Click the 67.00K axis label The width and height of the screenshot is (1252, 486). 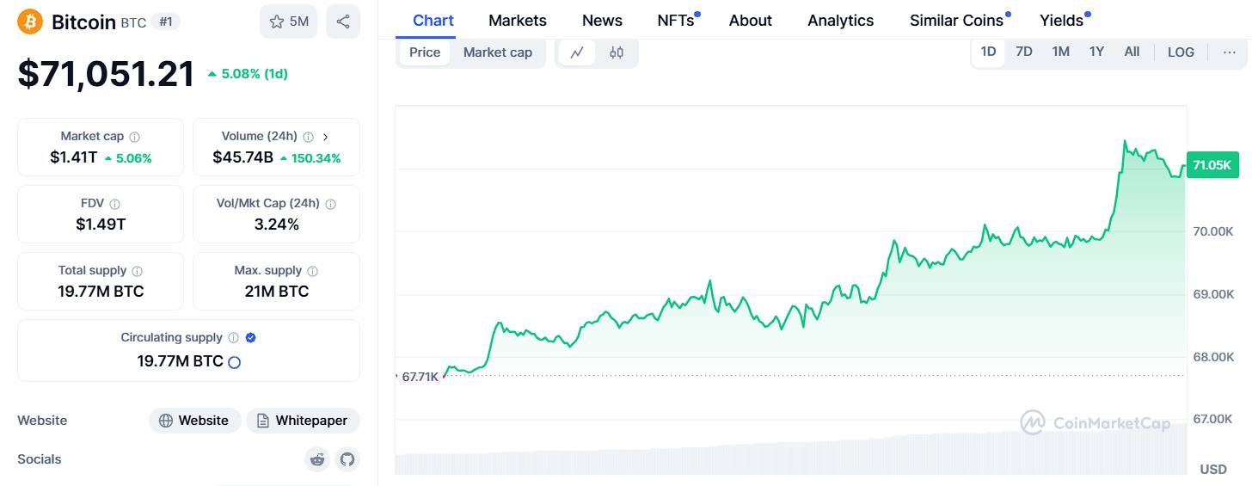coord(1213,419)
